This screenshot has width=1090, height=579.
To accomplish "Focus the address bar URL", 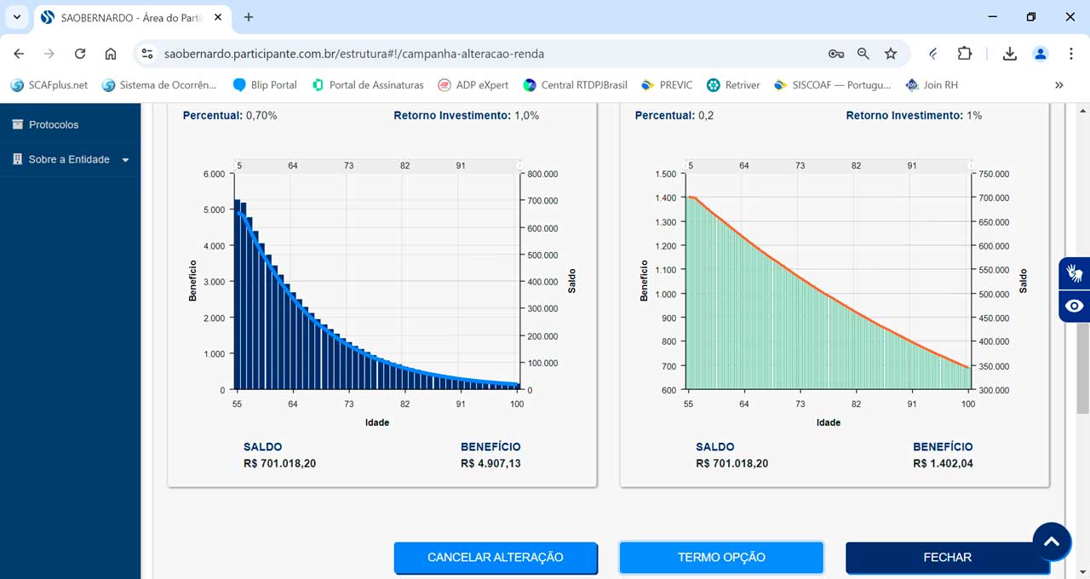I will [x=355, y=54].
